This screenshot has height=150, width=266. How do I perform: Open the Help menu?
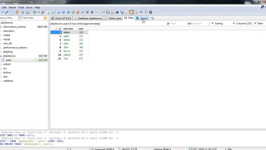(x=37, y=7)
